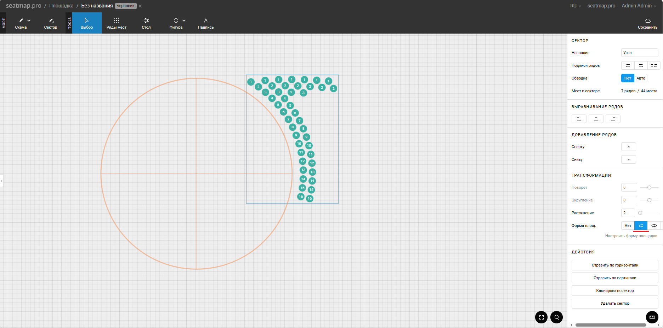Edit the Растяжение value field
The image size is (663, 328).
(628, 213)
